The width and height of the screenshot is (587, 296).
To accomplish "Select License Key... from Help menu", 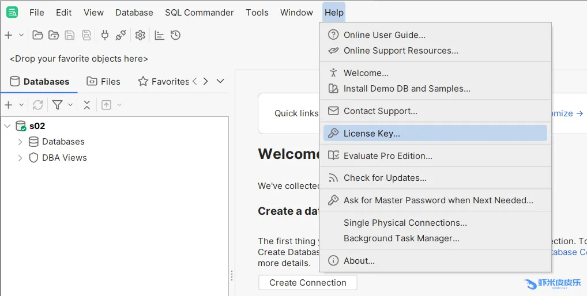I will [x=371, y=134].
